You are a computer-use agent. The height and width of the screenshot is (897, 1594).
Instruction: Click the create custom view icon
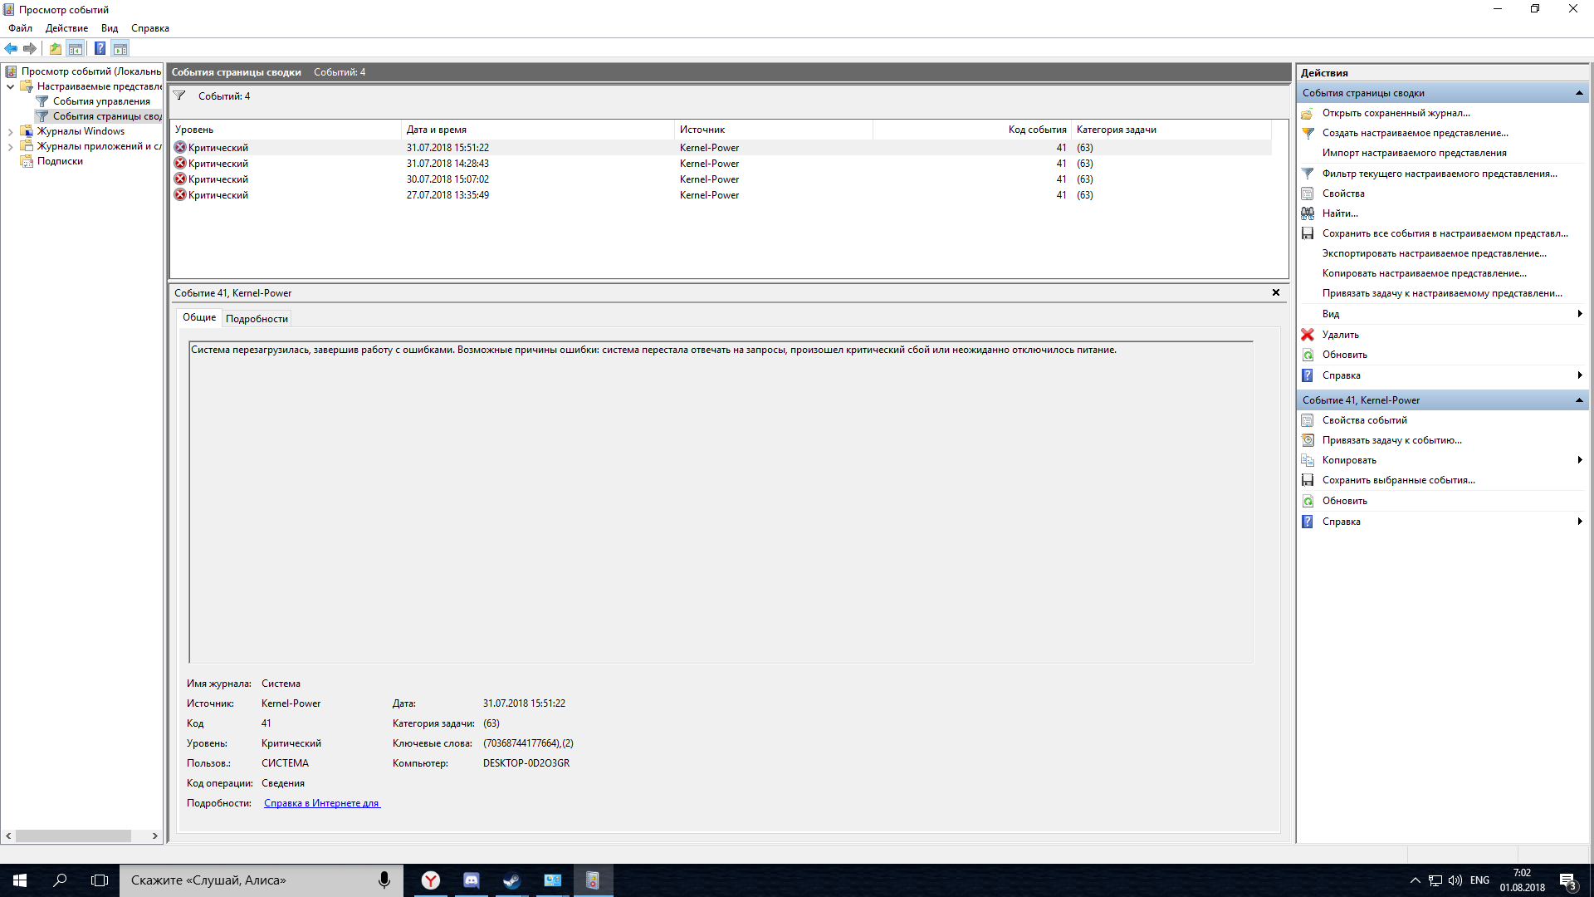coord(1308,133)
